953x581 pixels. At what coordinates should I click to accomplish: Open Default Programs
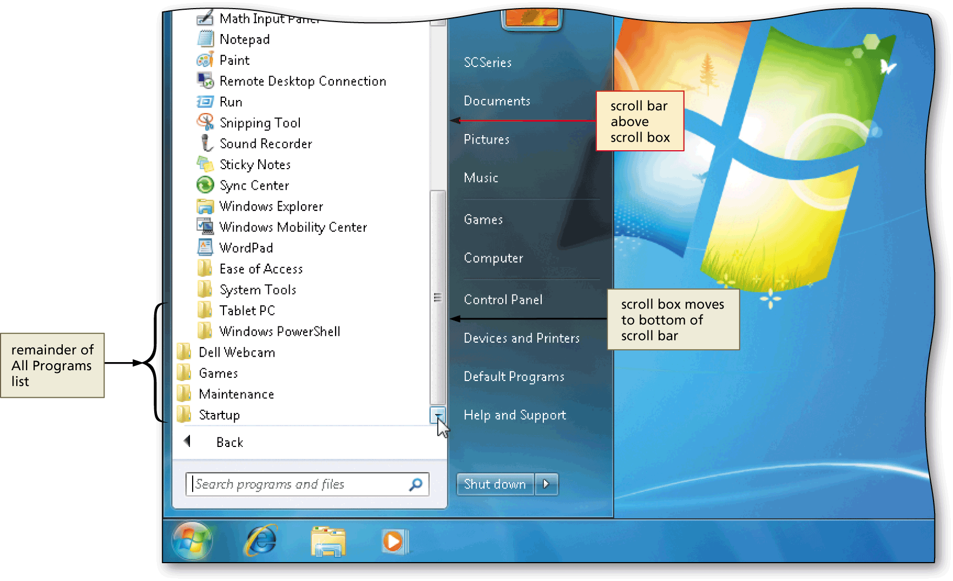coord(514,377)
